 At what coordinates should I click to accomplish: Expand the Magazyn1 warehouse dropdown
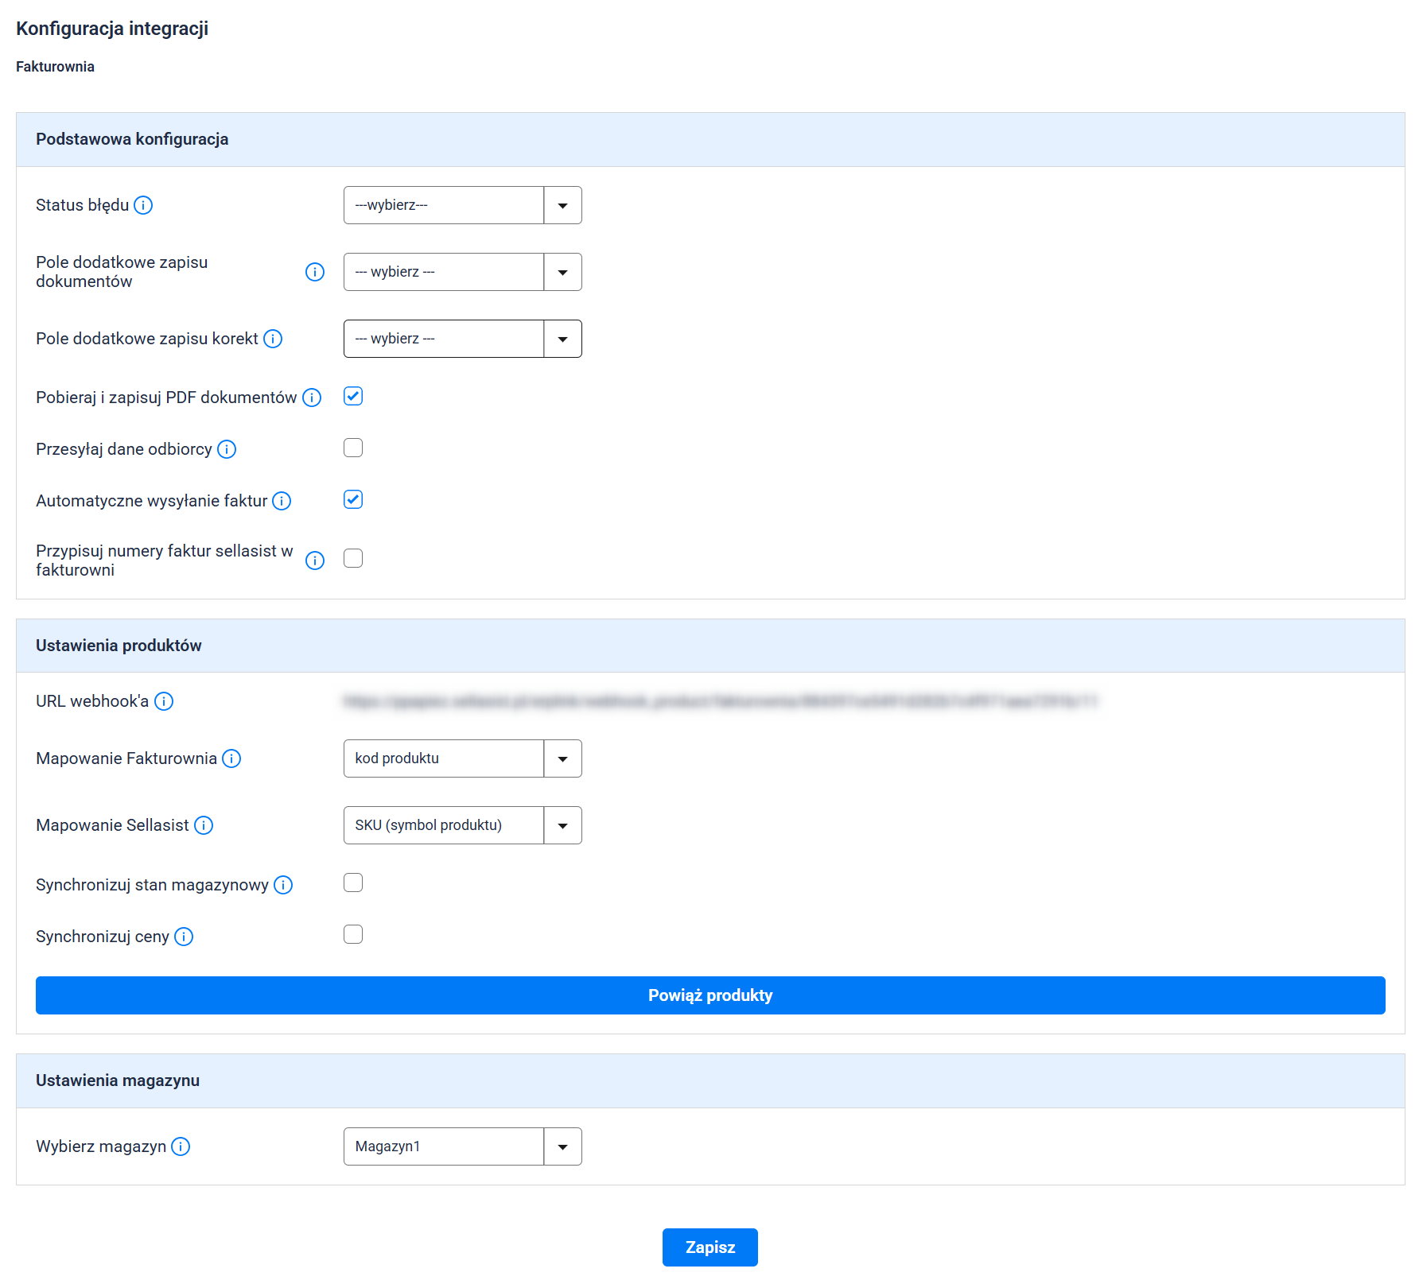click(462, 1146)
